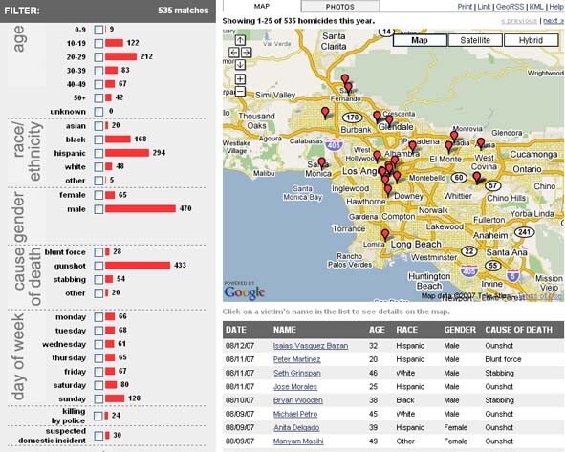Toggle the sunday day filter checkbox
Screen dimensions: 565x452
(x=98, y=399)
